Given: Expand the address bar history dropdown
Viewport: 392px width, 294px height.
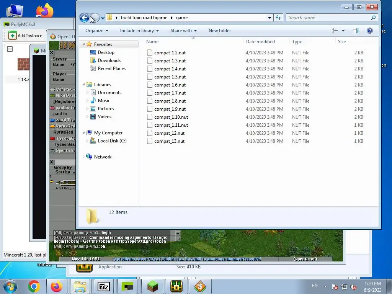Looking at the screenshot, I should coord(269,18).
